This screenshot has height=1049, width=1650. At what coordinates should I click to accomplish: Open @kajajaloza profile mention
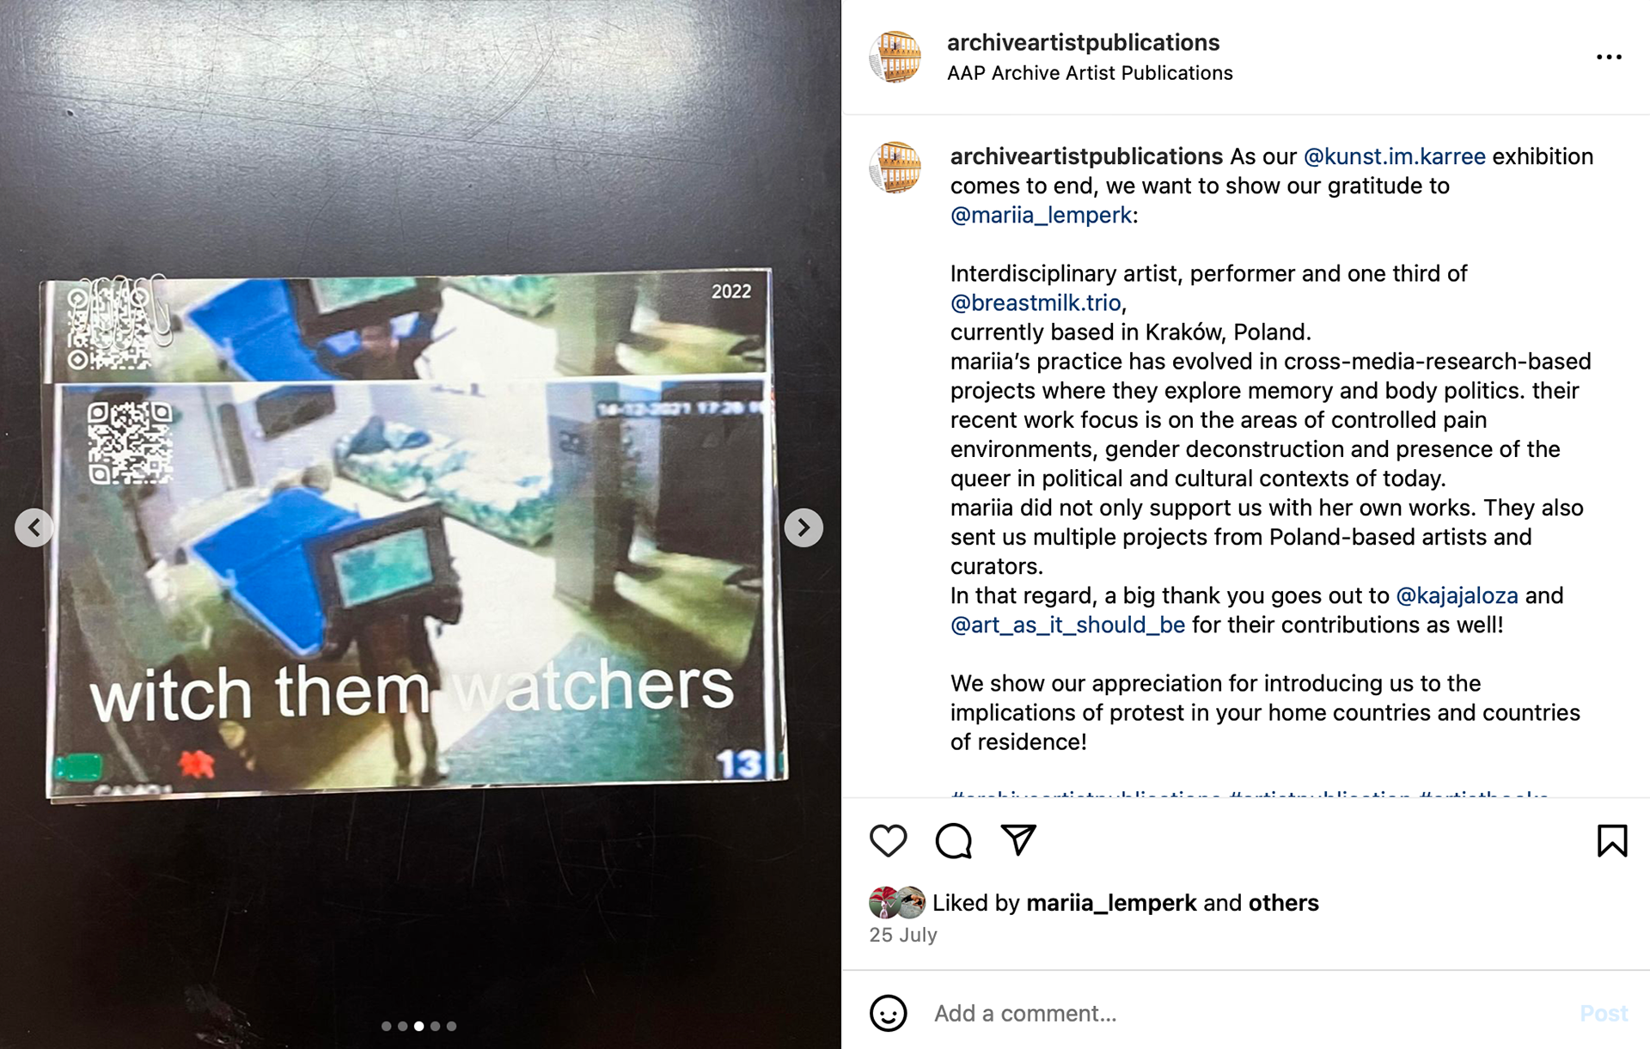(1457, 595)
